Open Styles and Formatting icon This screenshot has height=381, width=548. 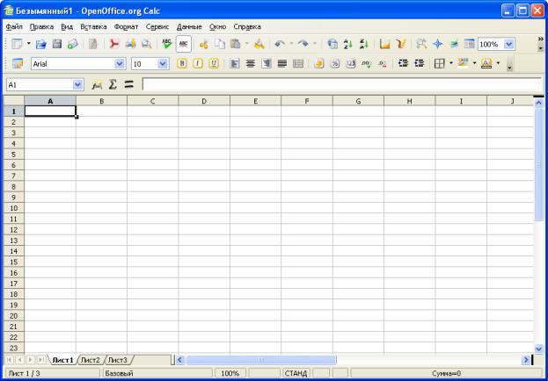[x=18, y=63]
